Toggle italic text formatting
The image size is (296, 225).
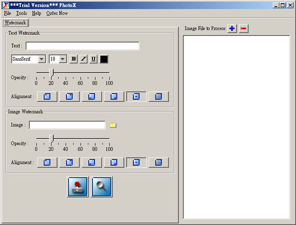pos(84,59)
